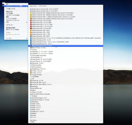Viewport: 132px width, 125px height.
Task: Click the WebKit app icon
Action: point(31,113)
